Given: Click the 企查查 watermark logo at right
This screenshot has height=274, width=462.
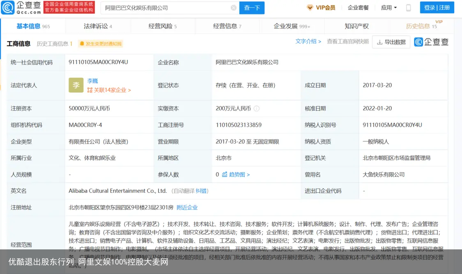Looking at the screenshot, I should pyautogui.click(x=431, y=42).
